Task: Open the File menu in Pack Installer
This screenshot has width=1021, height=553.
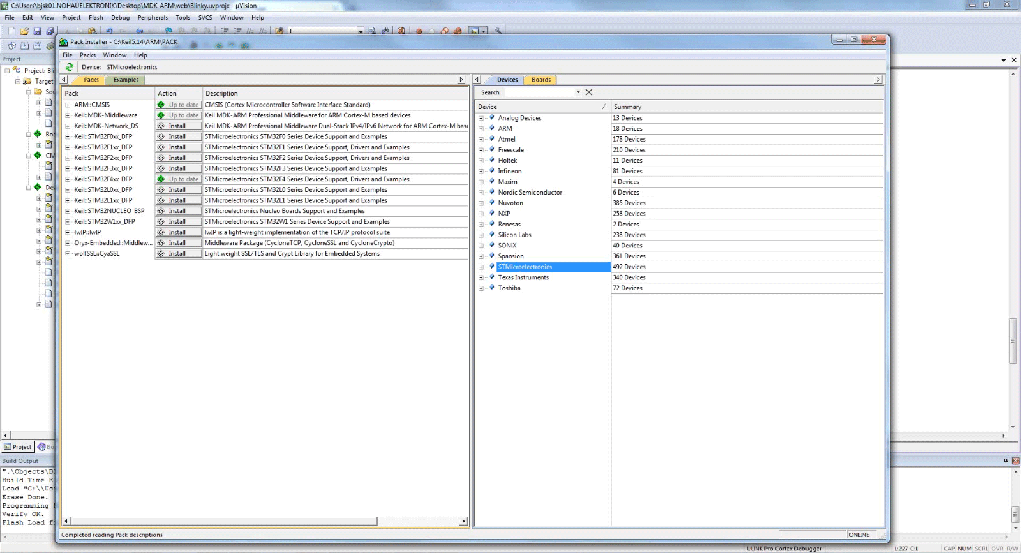Action: 68,55
